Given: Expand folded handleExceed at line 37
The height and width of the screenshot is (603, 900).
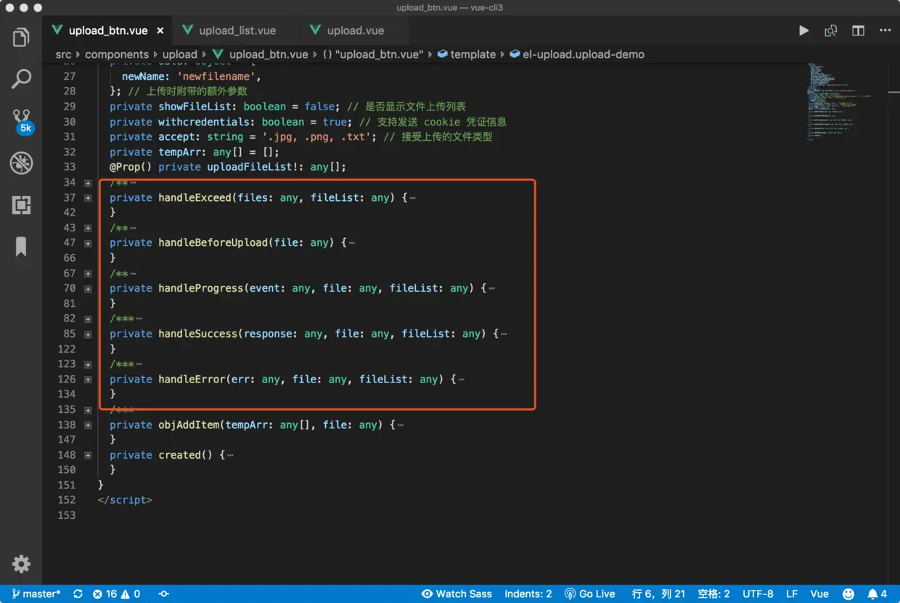Looking at the screenshot, I should [x=88, y=197].
